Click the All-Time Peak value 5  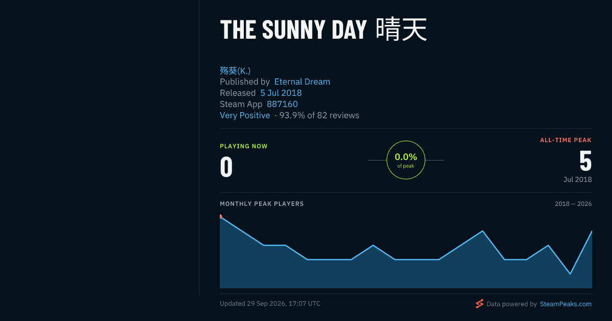pyautogui.click(x=585, y=161)
